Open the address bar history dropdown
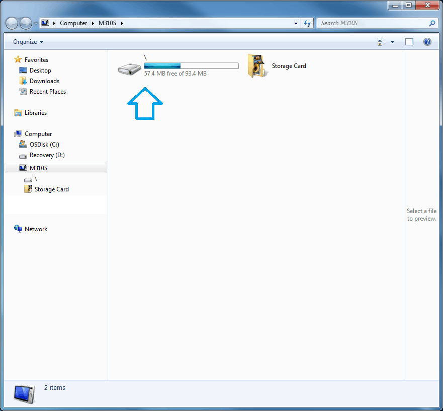The width and height of the screenshot is (443, 411). pyautogui.click(x=296, y=23)
